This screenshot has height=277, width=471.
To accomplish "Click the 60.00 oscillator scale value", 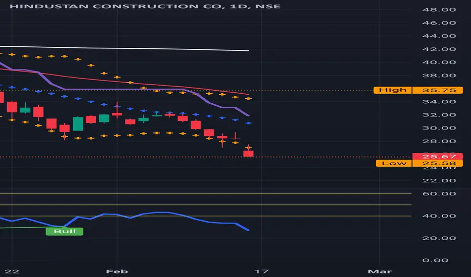I will (x=439, y=194).
